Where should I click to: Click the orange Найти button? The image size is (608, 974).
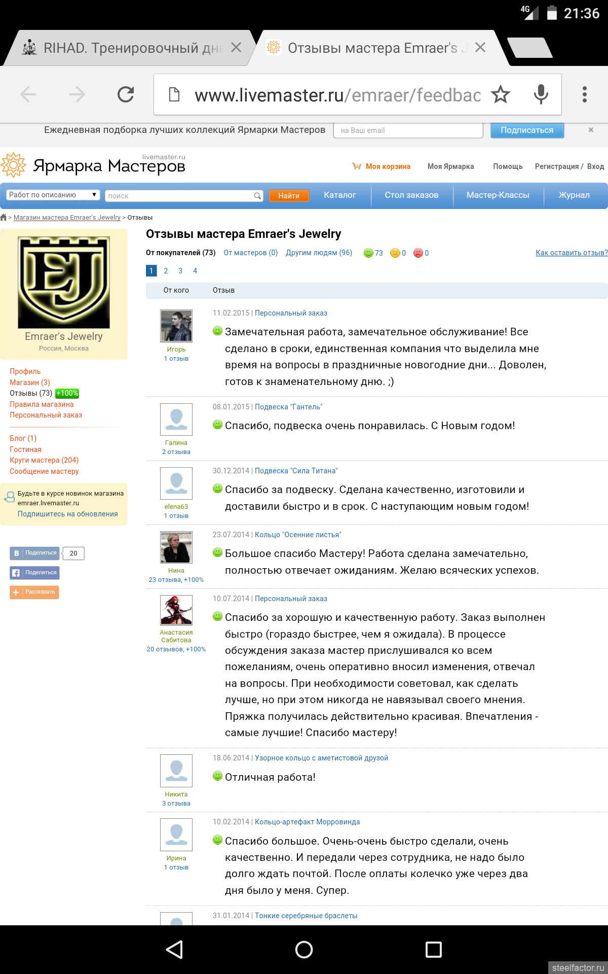288,196
